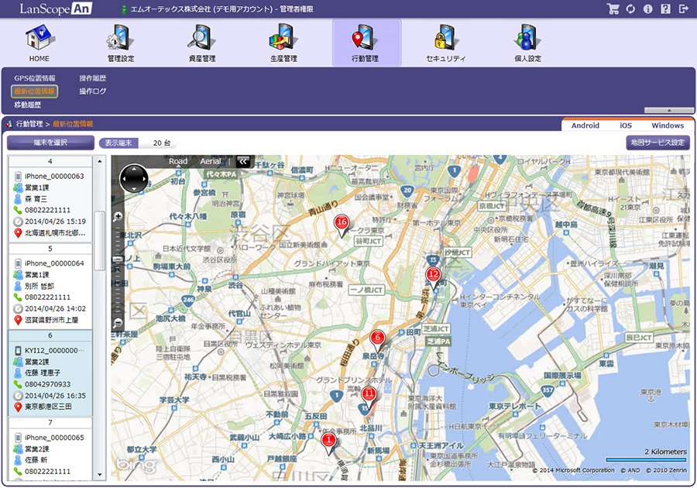697x488 pixels.
Task: Click the address 滋賀県野洲市上屋
Action: [52, 320]
